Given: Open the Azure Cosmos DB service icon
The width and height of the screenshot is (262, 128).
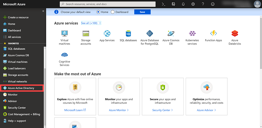Looking at the screenshot, I should coord(171,33).
